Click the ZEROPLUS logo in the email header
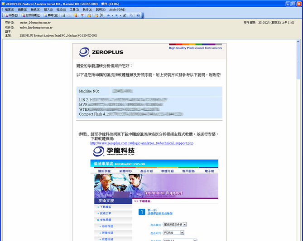303x241 pixels. click(x=101, y=52)
